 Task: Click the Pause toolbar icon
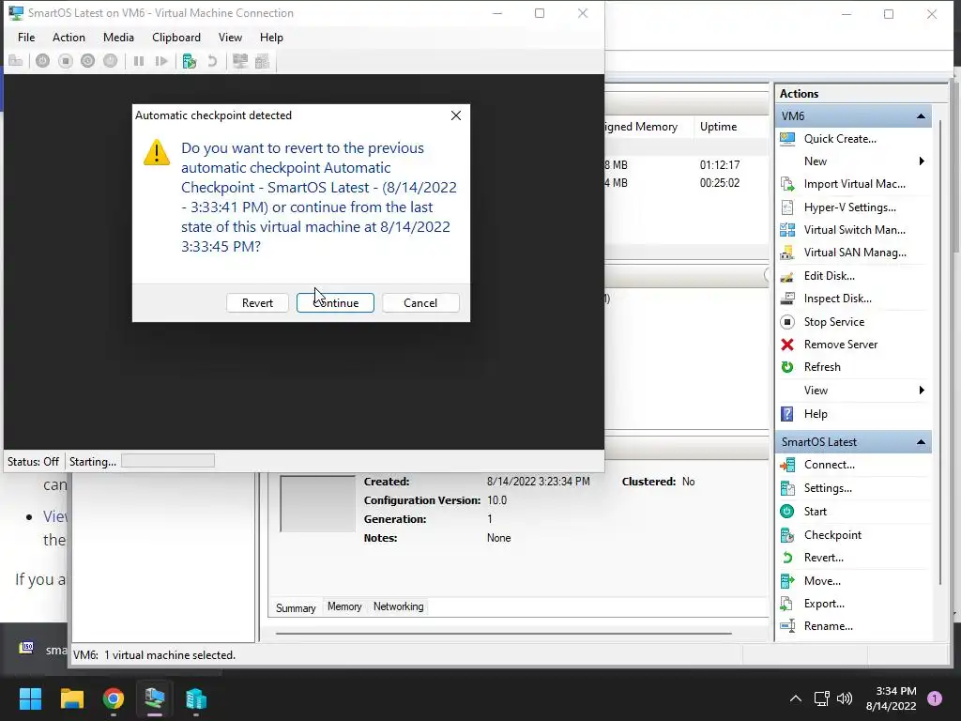(x=139, y=61)
